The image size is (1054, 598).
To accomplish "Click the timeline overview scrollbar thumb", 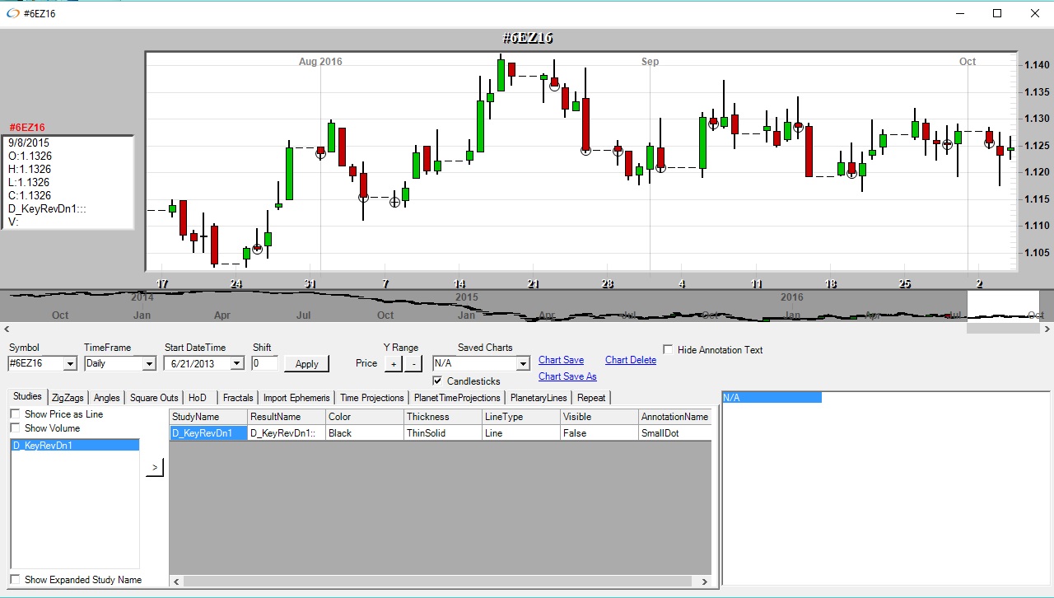I will tap(1002, 328).
